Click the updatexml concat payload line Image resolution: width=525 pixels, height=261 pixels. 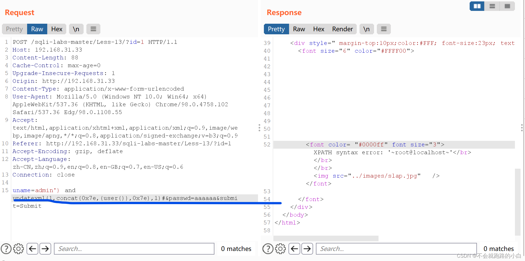pyautogui.click(x=125, y=198)
